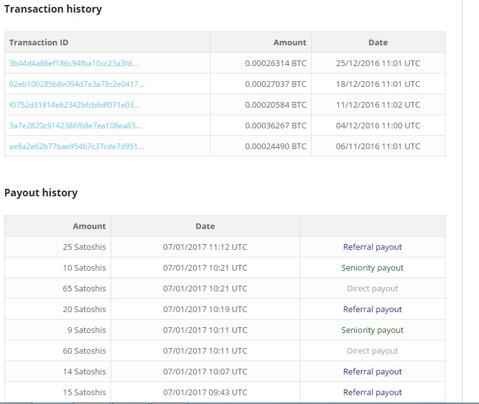Open transaction link starting with 02eb100285b8

77,84
